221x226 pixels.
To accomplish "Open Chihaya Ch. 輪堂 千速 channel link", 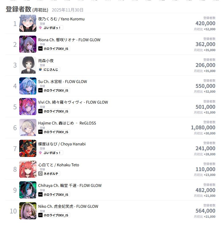I will (70, 186).
